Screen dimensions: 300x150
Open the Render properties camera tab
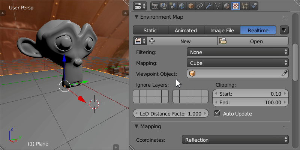point(155,6)
